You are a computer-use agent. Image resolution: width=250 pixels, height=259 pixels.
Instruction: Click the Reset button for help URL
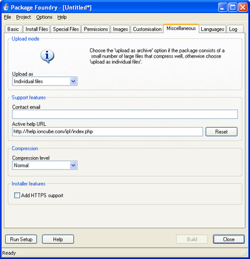[221, 132]
